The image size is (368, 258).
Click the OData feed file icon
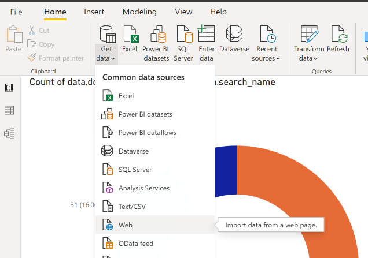[x=108, y=243]
